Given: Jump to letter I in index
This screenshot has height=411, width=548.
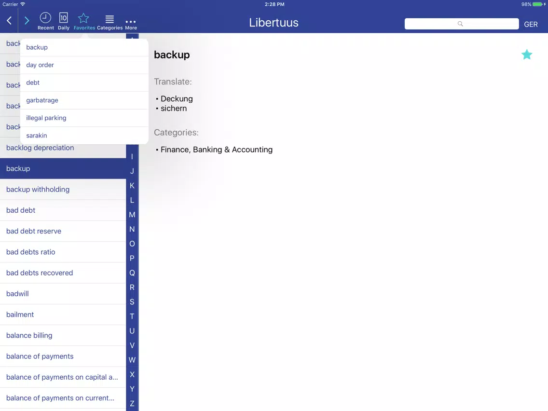Looking at the screenshot, I should pos(132,157).
